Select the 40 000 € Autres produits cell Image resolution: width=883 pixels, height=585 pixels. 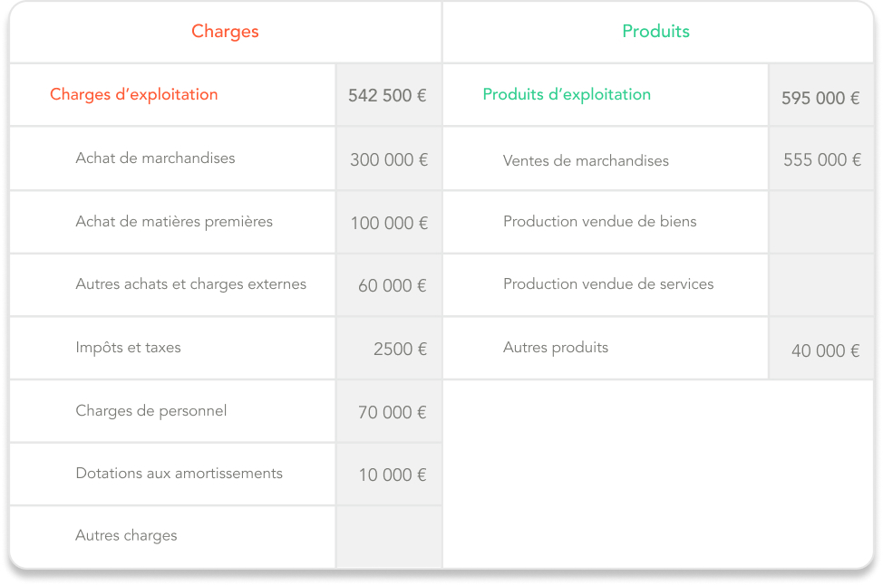pyautogui.click(x=821, y=348)
